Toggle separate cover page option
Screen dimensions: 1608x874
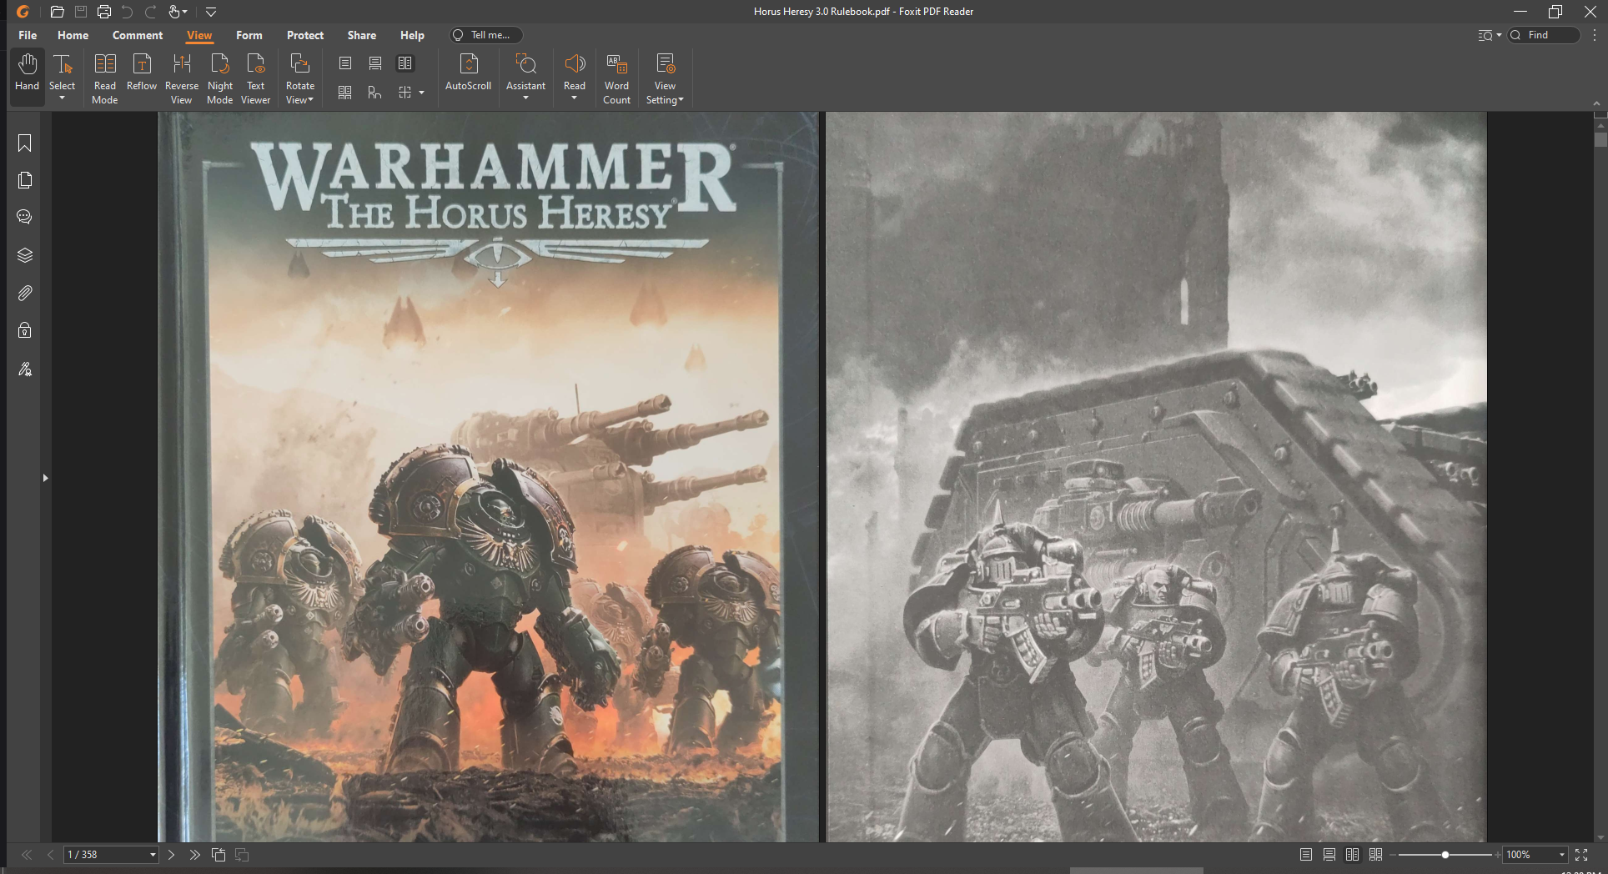375,93
